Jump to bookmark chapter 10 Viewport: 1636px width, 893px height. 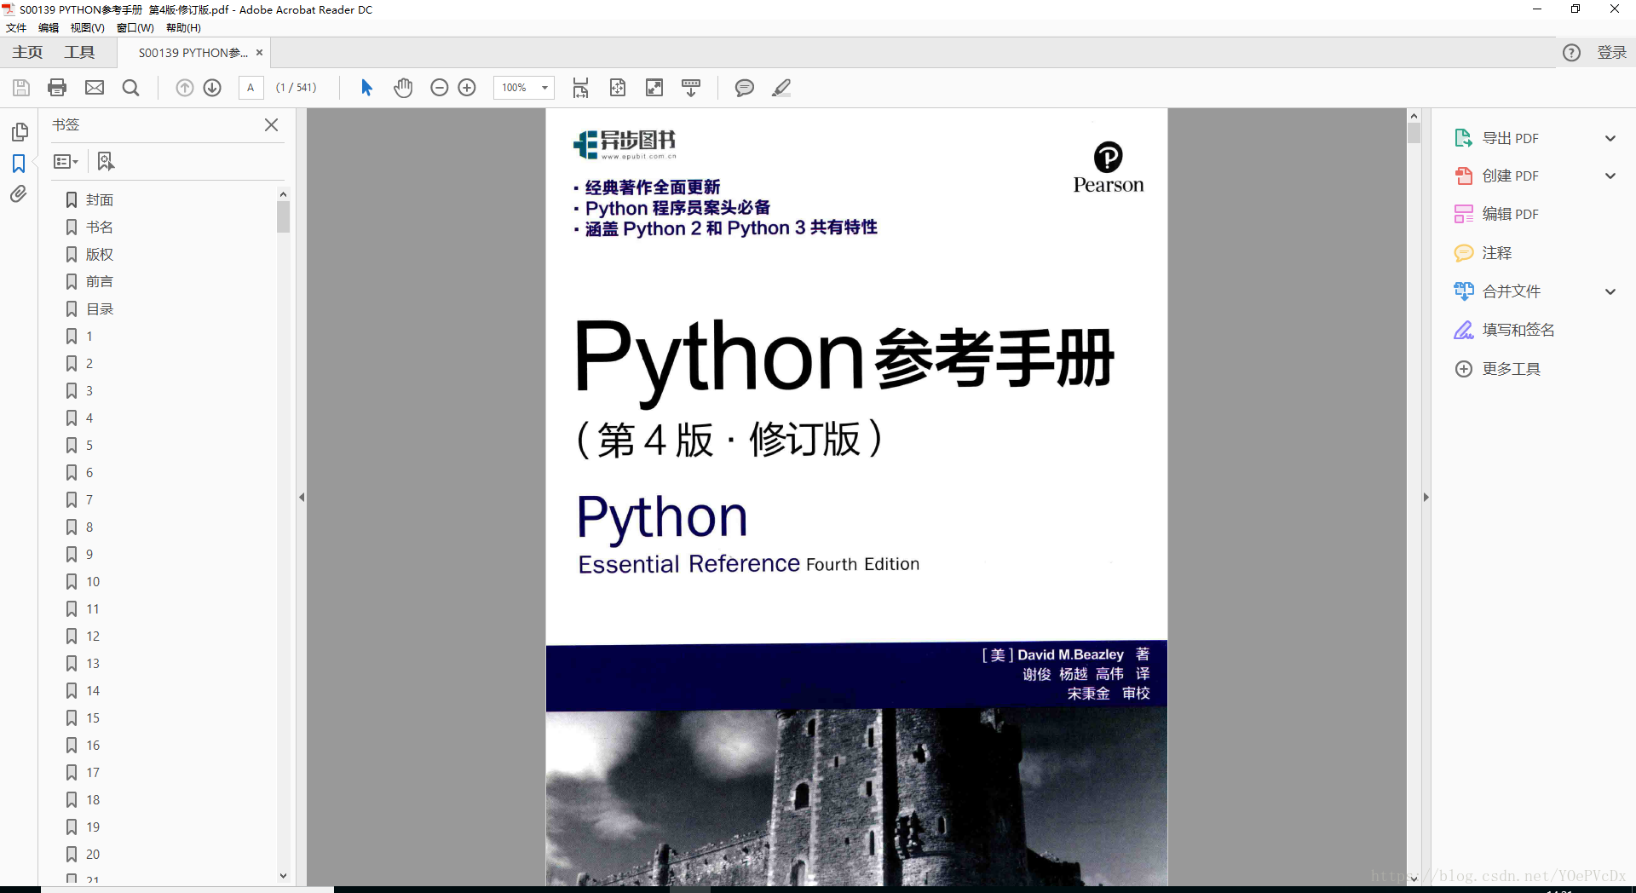93,581
